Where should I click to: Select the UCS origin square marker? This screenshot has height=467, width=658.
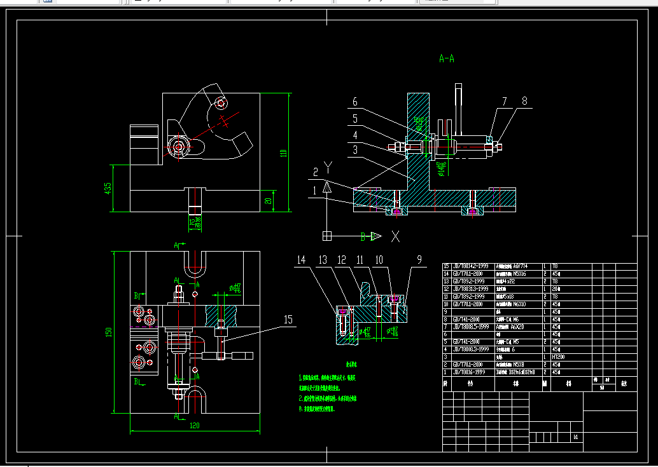click(327, 236)
